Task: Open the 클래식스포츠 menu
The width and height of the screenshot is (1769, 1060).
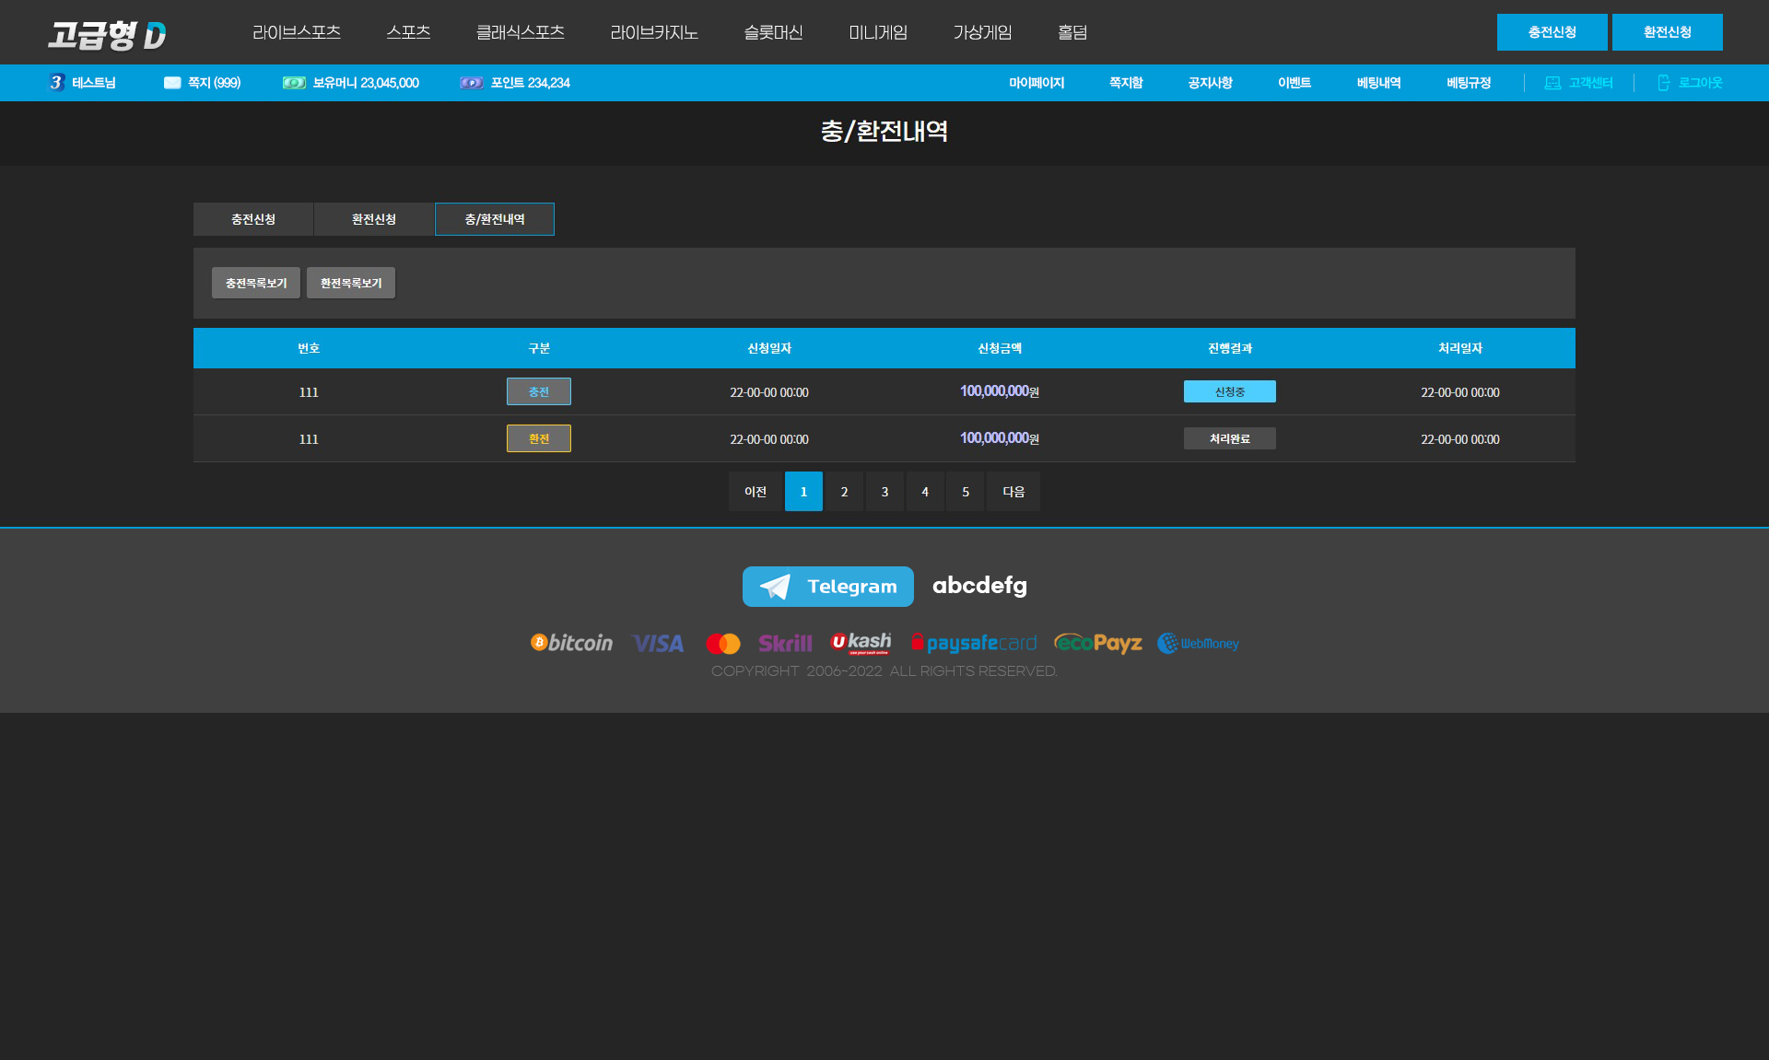Action: click(x=520, y=32)
